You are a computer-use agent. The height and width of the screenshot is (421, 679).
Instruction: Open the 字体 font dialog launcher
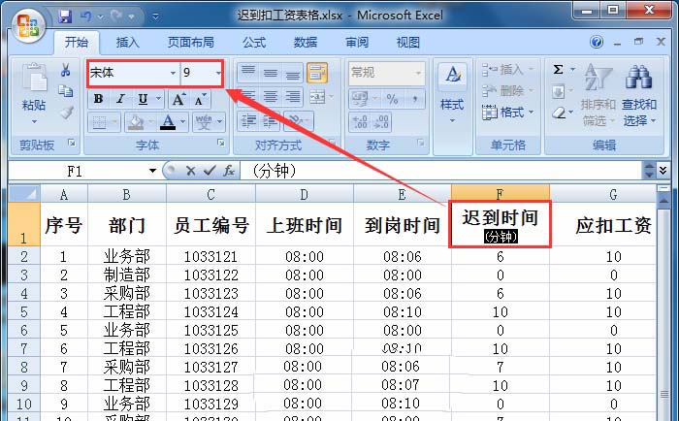coord(221,143)
